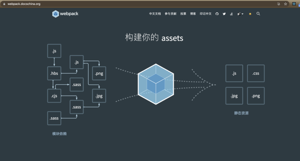
Task: Click the Stack Overflow icon
Action: point(231,14)
